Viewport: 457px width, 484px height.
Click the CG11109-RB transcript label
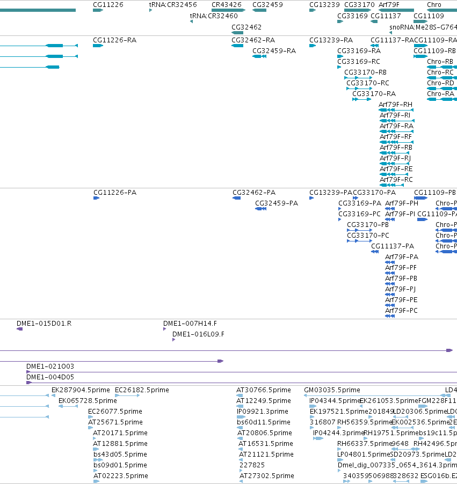point(435,51)
